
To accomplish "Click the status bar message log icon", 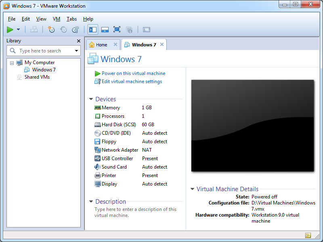I will point(308,236).
